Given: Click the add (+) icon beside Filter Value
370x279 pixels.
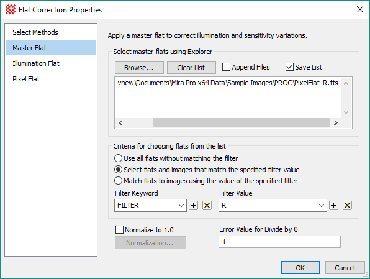Looking at the screenshot, I should pyautogui.click(x=333, y=205).
